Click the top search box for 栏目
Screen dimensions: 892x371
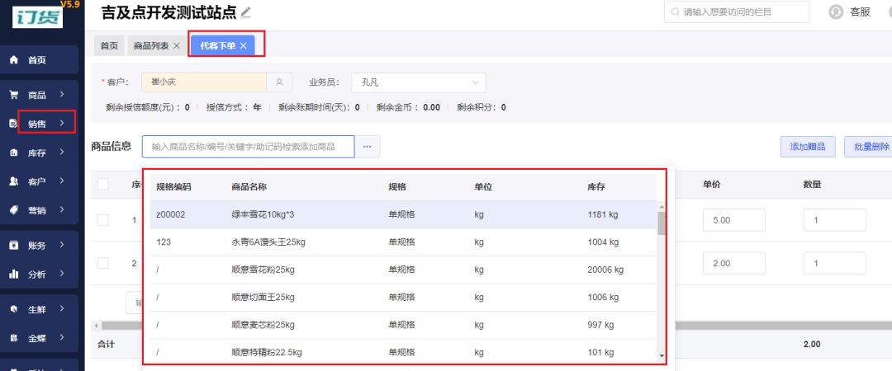coord(737,12)
